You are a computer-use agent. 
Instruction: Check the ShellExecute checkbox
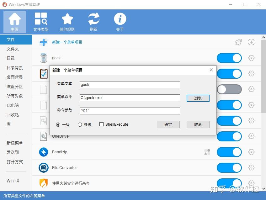click(102, 124)
